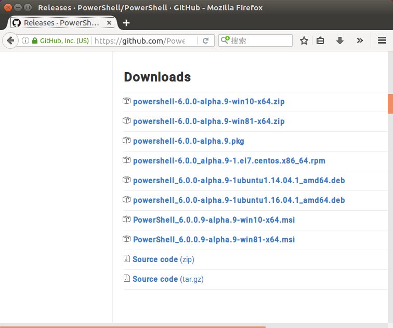Click the reload page icon
Viewport: 393px width, 328px height.
[x=206, y=40]
